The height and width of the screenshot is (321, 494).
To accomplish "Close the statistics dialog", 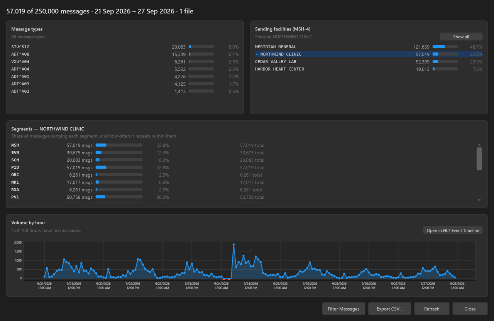I will coord(470,309).
